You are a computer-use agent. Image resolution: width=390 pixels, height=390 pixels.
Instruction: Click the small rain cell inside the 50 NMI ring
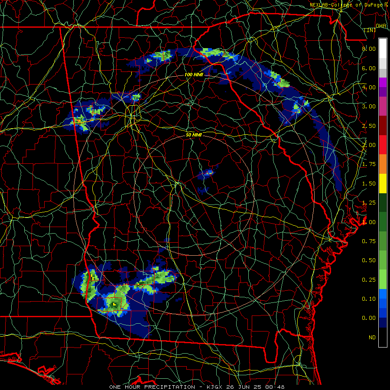(208, 172)
